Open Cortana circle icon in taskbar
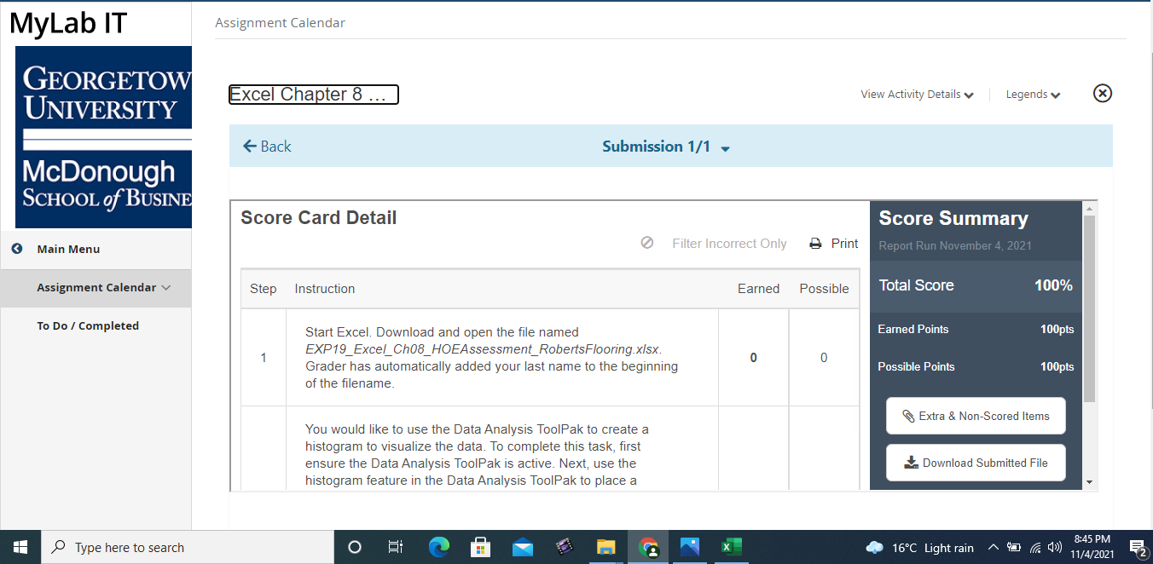The width and height of the screenshot is (1153, 564). tap(355, 547)
